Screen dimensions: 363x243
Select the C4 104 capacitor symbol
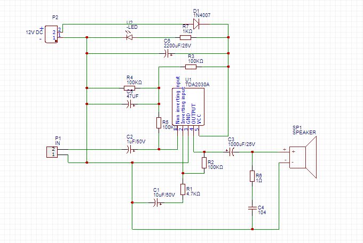tap(252, 208)
